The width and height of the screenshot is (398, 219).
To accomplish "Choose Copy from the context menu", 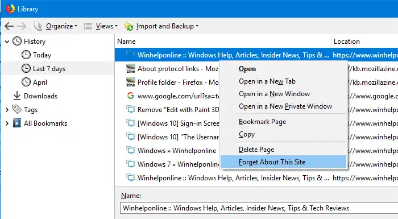I will (284, 134).
